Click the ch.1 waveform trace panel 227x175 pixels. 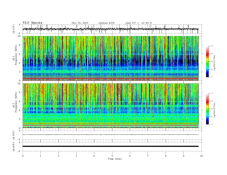(x=113, y=29)
